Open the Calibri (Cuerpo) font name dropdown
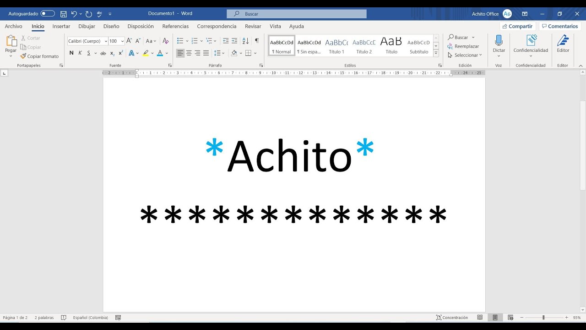Viewport: 586px width, 330px height. tap(106, 41)
